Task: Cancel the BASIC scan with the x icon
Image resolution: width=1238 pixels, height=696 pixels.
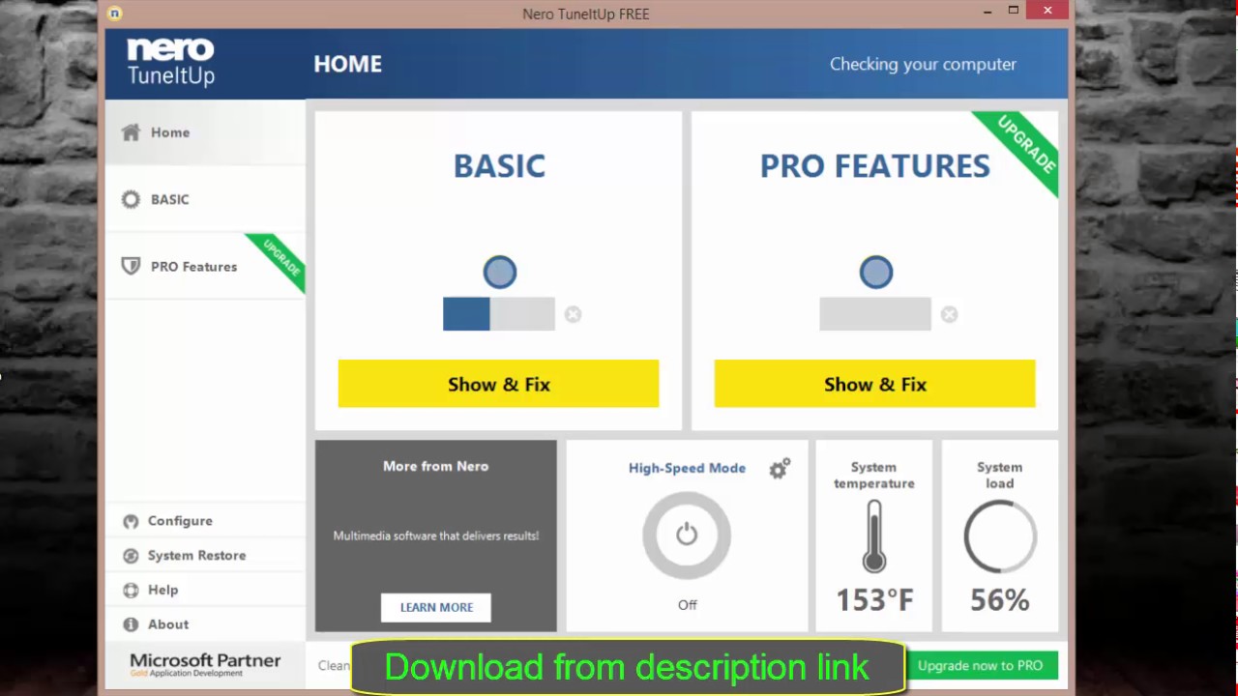Action: coord(573,314)
